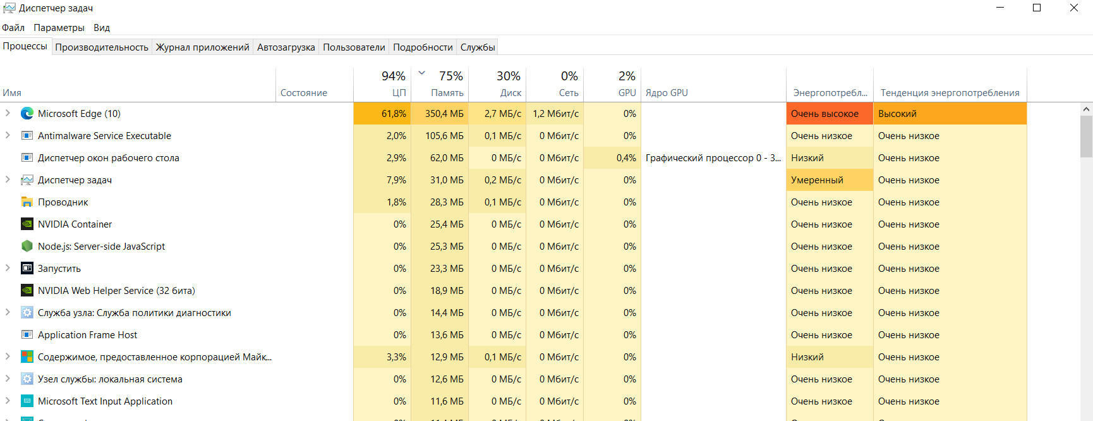Maximize the Task Manager window

pos(1037,8)
